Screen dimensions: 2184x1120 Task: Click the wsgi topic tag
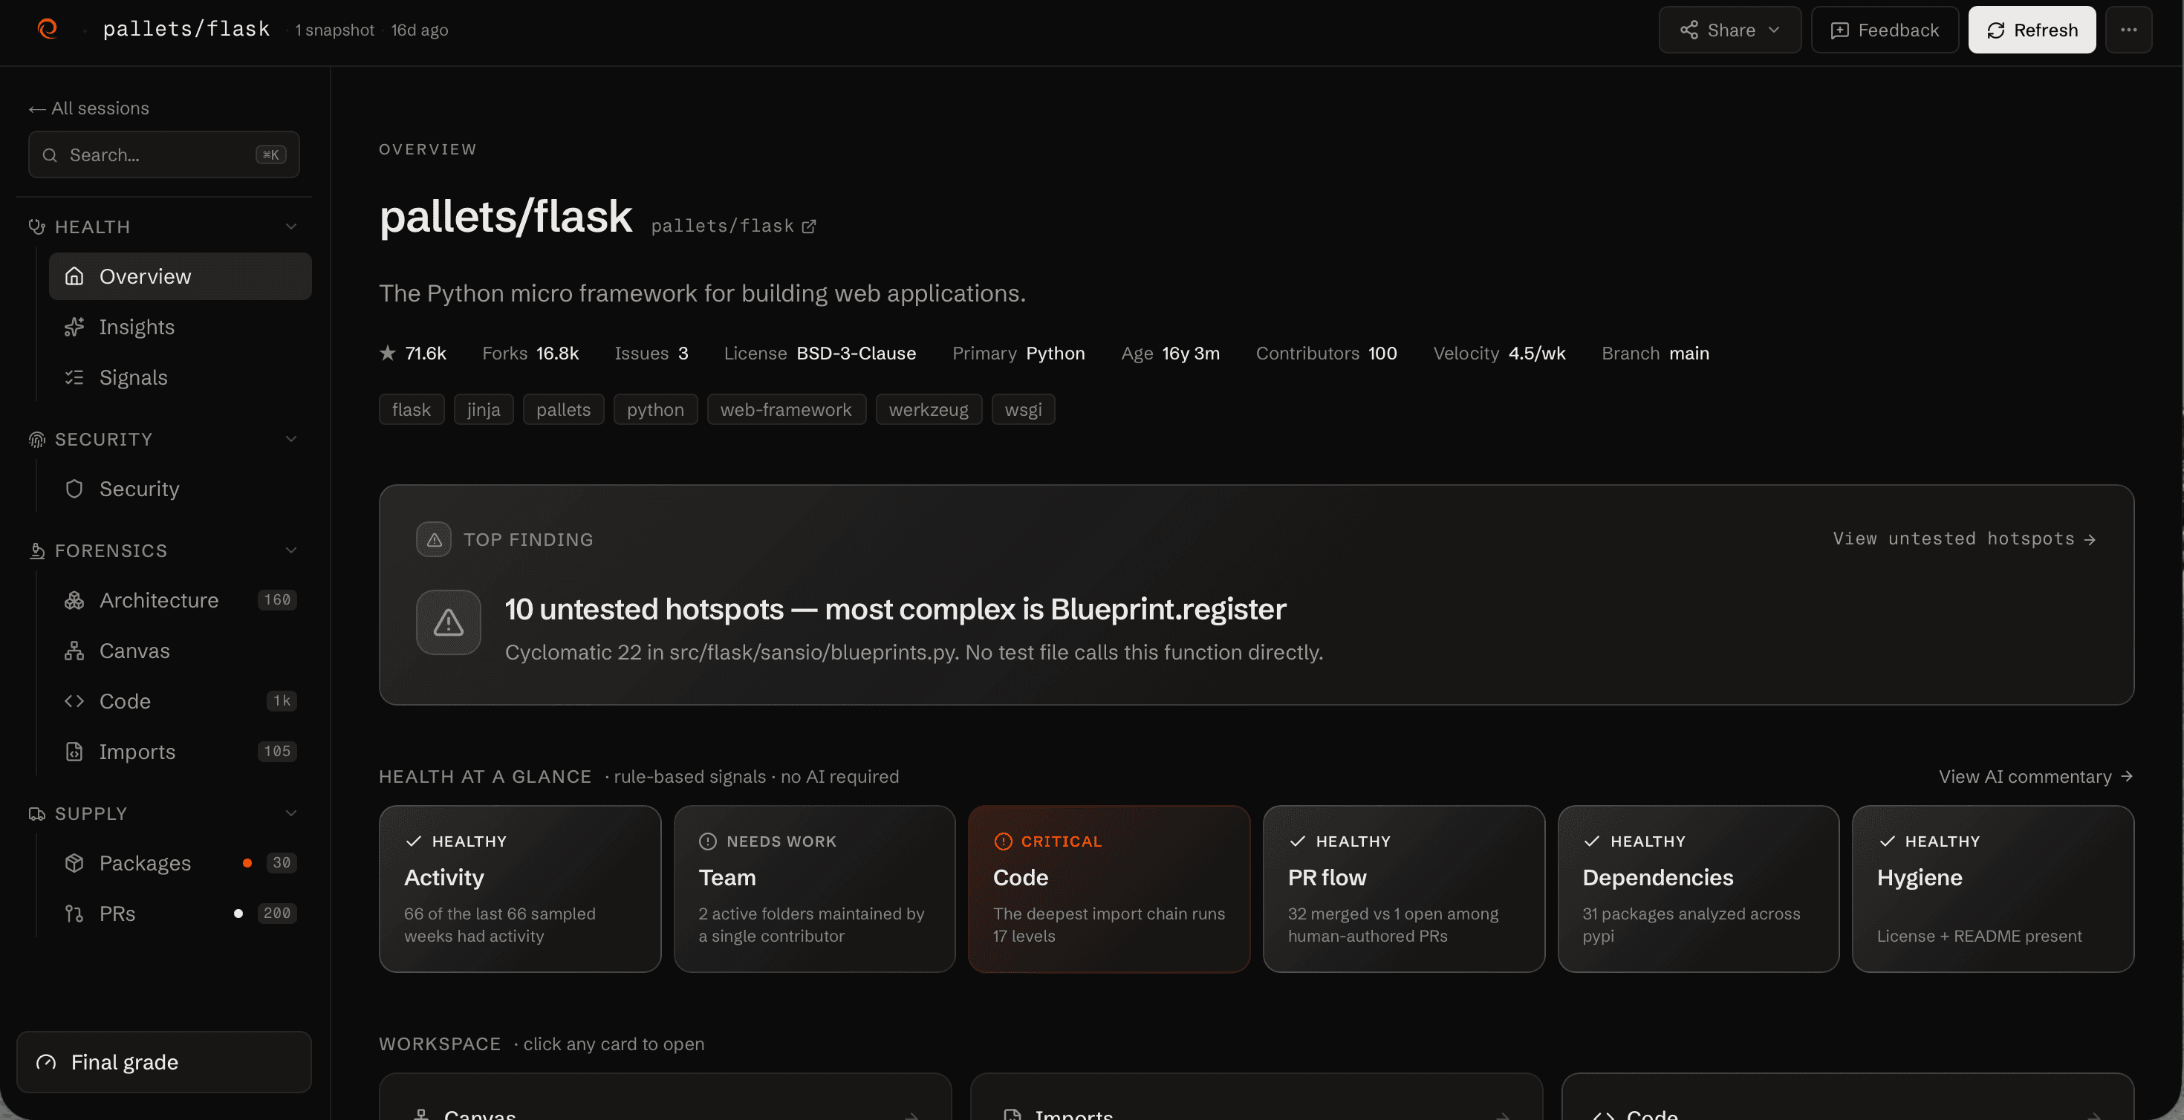click(x=1024, y=409)
